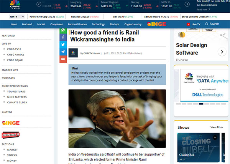Open the Technology menu

click(98, 24)
